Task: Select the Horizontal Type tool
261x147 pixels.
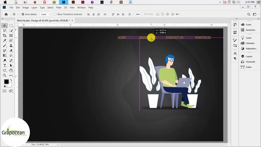Action: (x=4, y=65)
